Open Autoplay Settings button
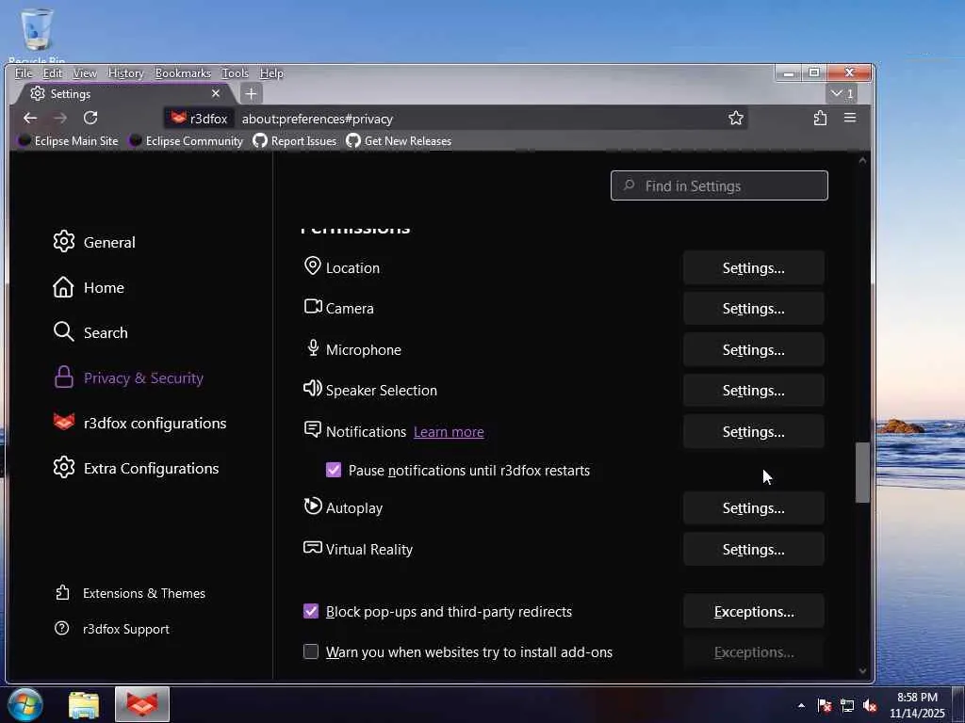 click(x=753, y=507)
